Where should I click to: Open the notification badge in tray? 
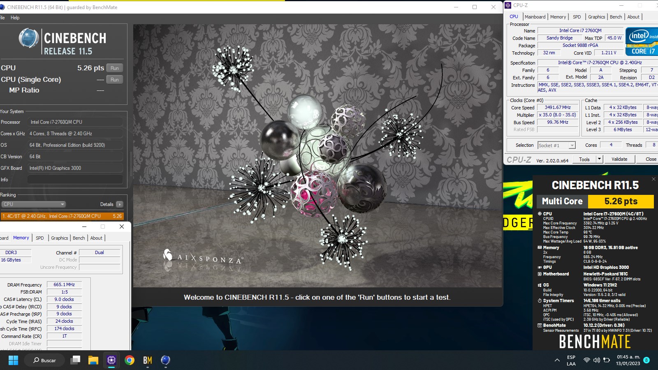pos(646,360)
